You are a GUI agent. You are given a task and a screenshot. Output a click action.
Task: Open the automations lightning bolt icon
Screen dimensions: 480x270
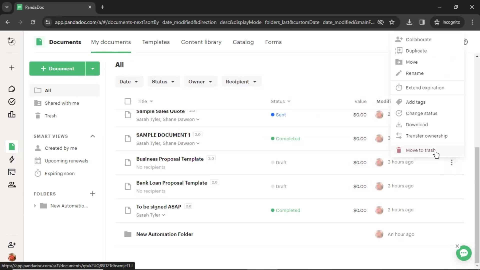[12, 159]
